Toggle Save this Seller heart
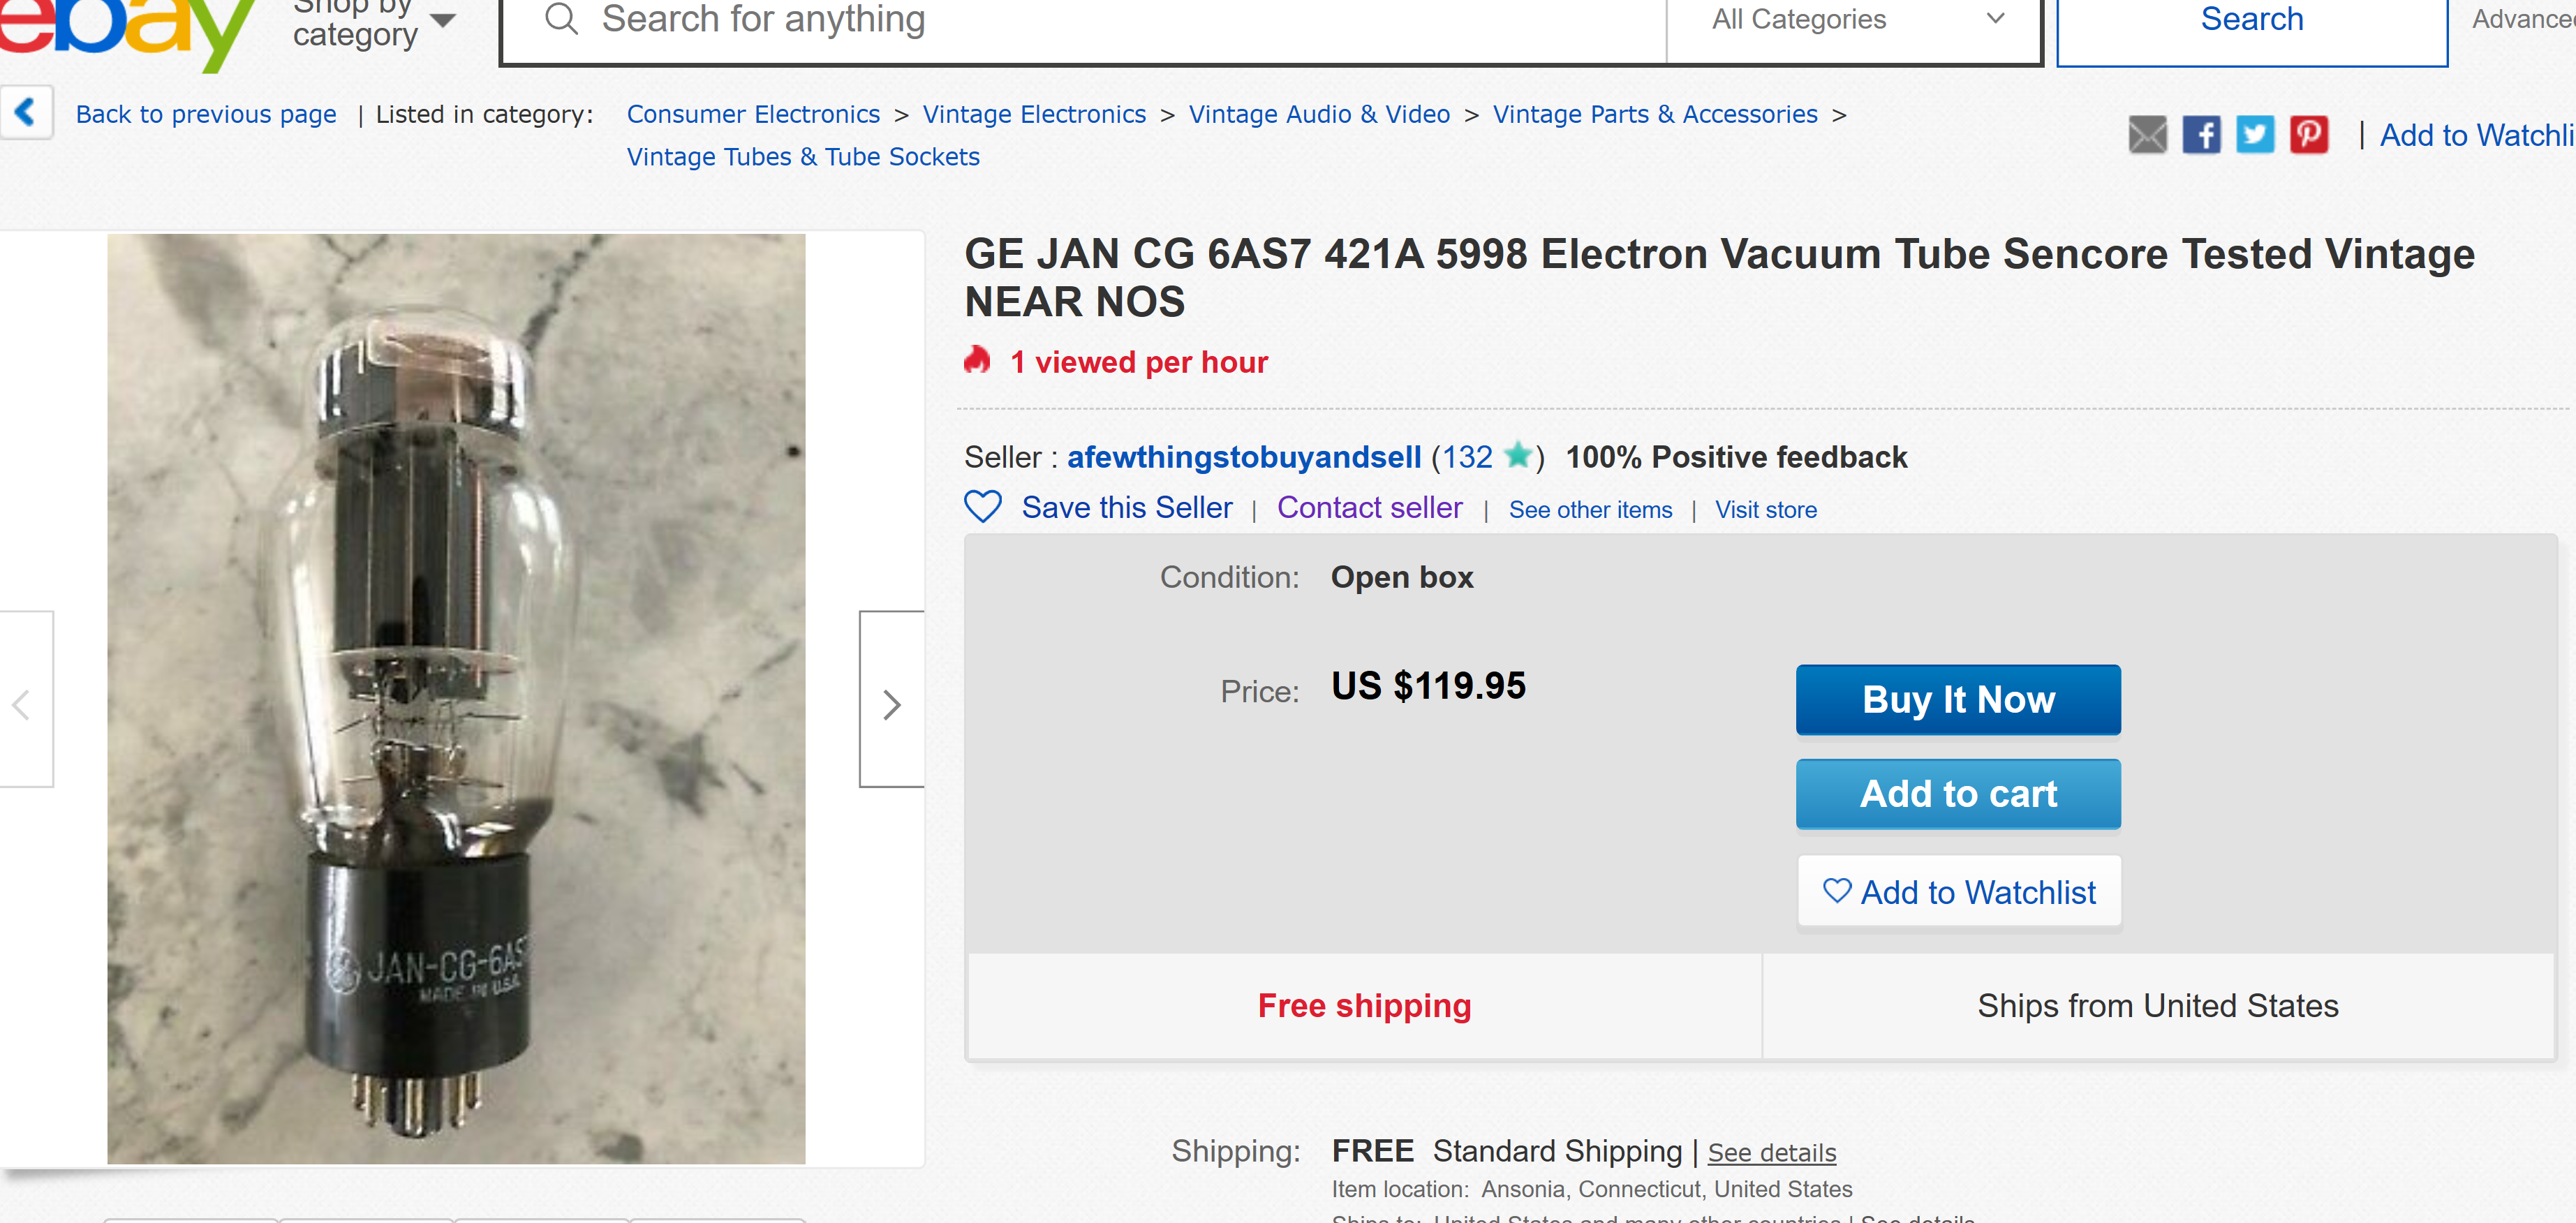2576x1223 pixels. [983, 507]
